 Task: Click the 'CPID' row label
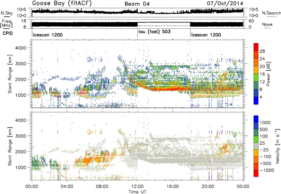(x=8, y=33)
